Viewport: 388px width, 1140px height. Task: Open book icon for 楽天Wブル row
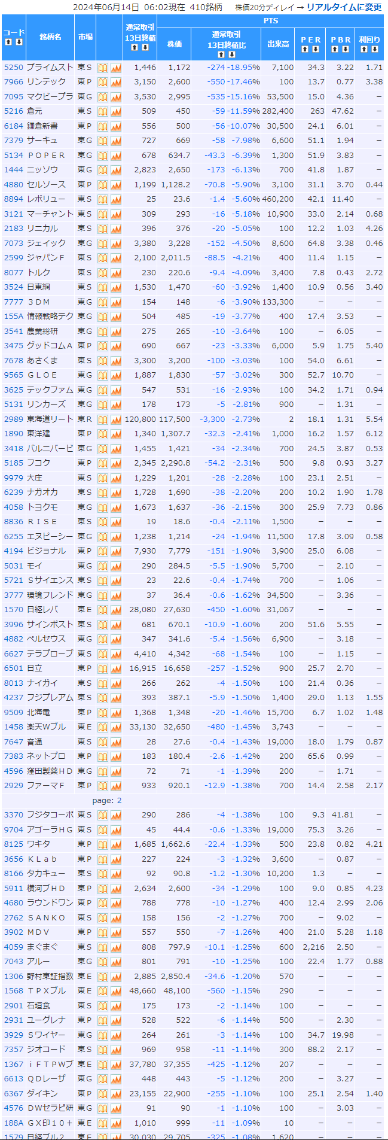pyautogui.click(x=103, y=727)
